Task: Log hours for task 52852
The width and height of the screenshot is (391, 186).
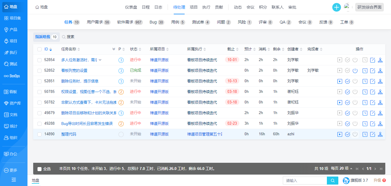Action: pyautogui.click(x=365, y=71)
